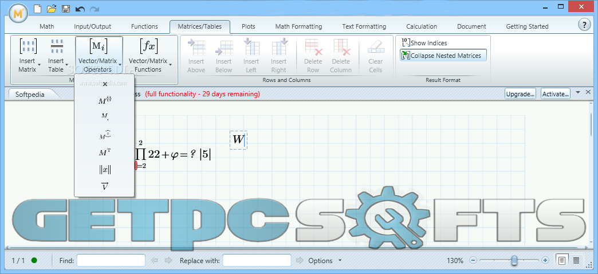This screenshot has height=274, width=598.
Task: Undo the last action
Action: coord(80,9)
